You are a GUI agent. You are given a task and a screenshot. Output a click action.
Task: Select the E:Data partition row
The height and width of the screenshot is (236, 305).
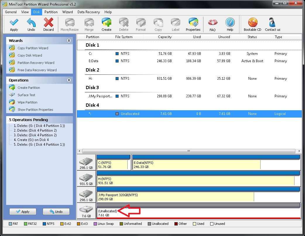(x=189, y=61)
